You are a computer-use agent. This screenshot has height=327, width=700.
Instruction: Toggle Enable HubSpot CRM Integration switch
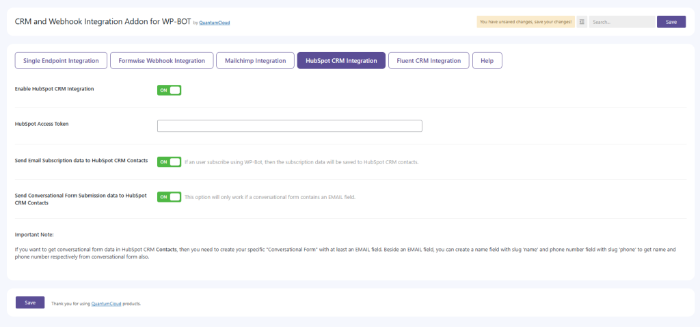(170, 90)
